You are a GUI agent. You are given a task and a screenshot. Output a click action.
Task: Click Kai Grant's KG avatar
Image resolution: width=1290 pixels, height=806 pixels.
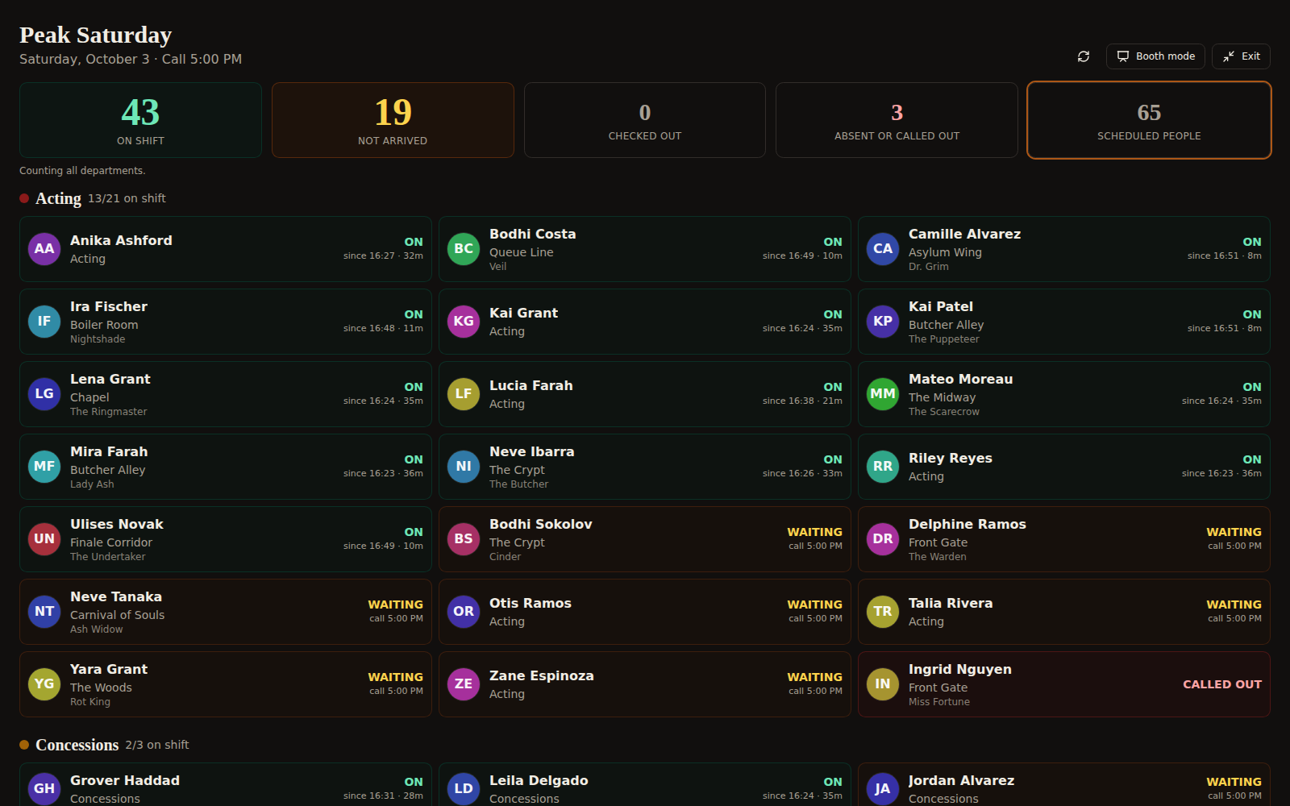[x=464, y=322]
